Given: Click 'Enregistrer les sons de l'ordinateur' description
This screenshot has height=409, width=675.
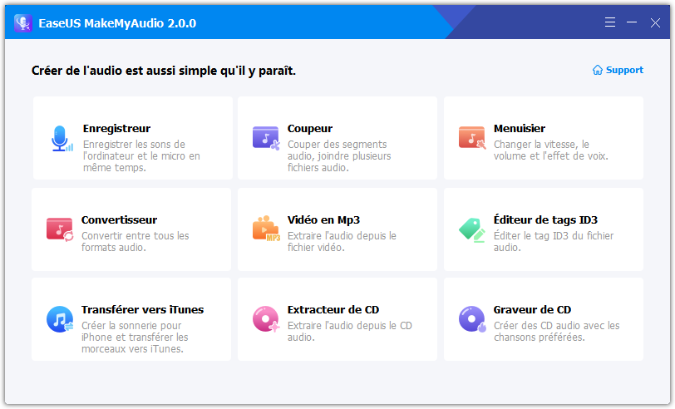Looking at the screenshot, I should coord(141,155).
